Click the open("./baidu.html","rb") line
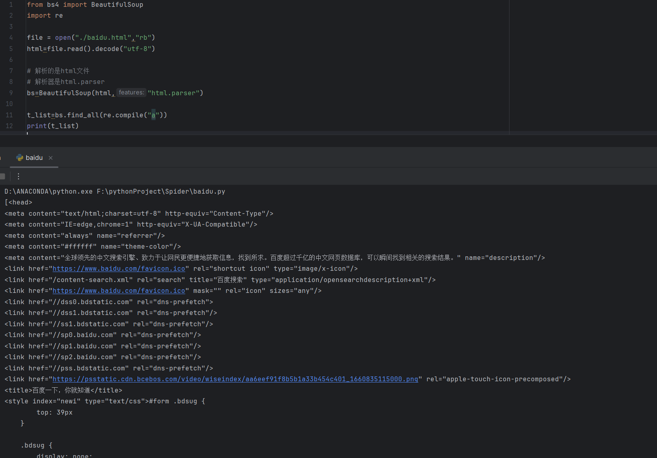This screenshot has width=657, height=458. (x=91, y=38)
